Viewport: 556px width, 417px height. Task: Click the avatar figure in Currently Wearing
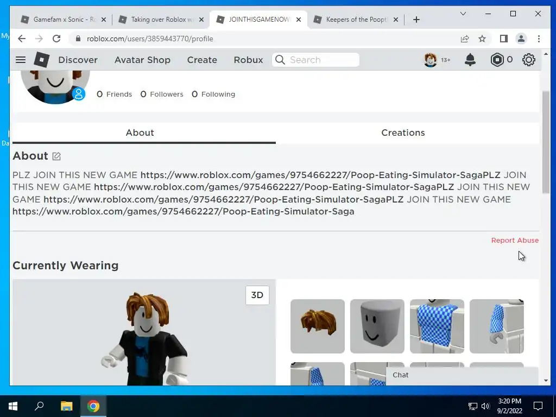(144, 339)
